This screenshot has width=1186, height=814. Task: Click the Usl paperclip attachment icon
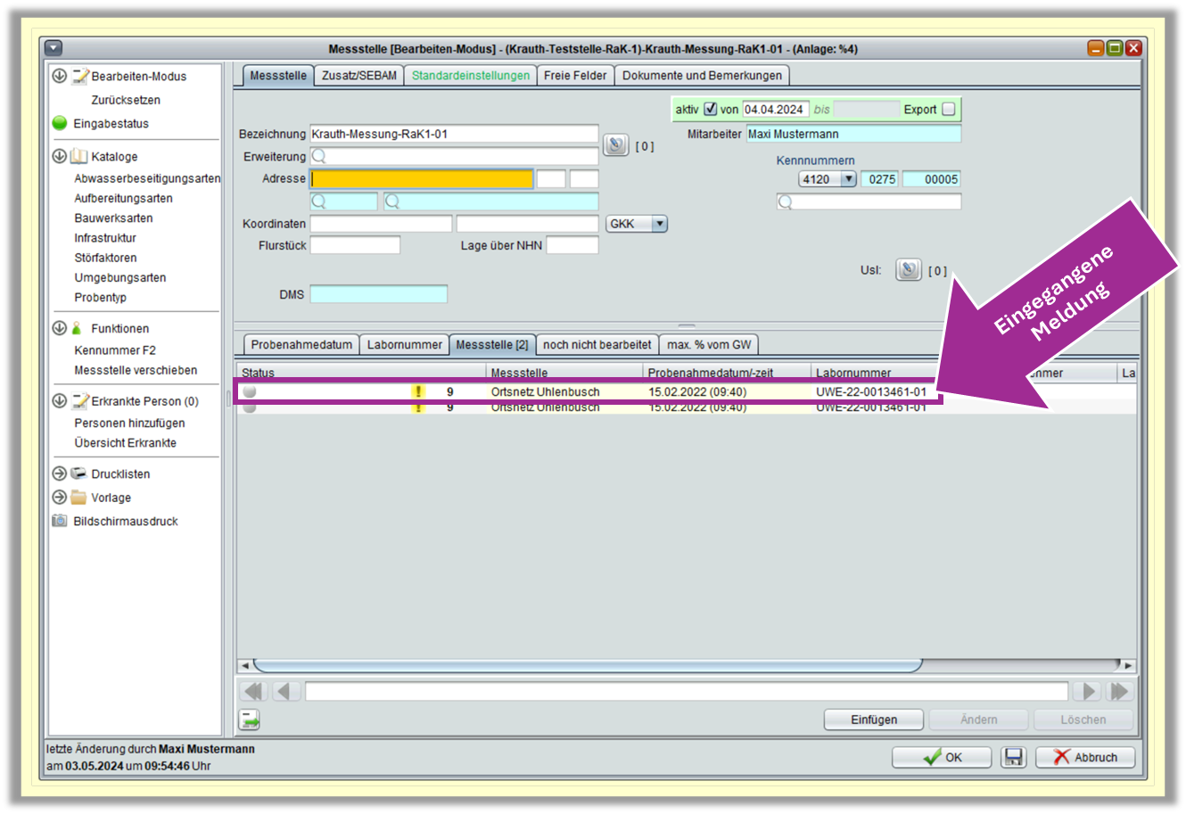908,270
